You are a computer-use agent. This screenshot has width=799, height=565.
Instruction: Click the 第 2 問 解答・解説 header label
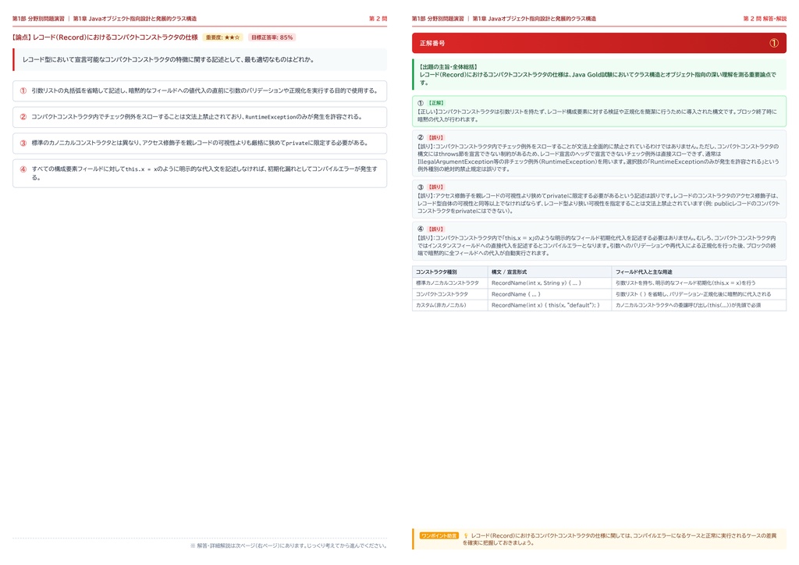(765, 19)
